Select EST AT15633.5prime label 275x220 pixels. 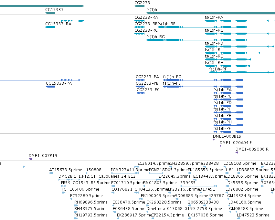[65, 170]
